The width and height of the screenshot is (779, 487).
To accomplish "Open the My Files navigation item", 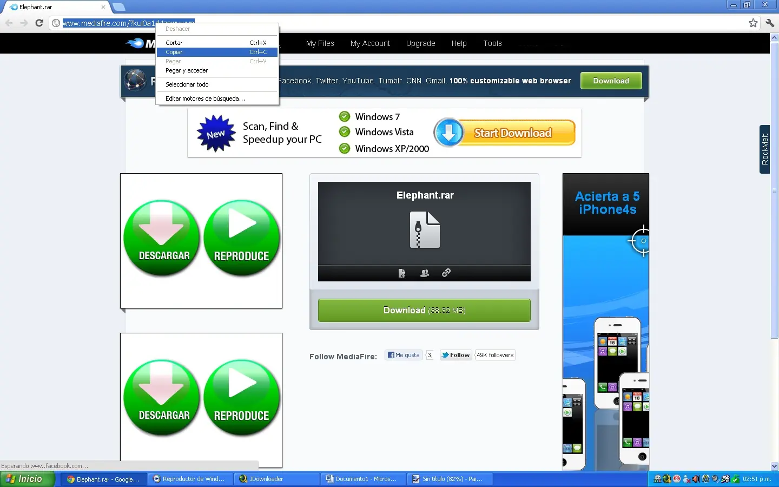I will [320, 43].
